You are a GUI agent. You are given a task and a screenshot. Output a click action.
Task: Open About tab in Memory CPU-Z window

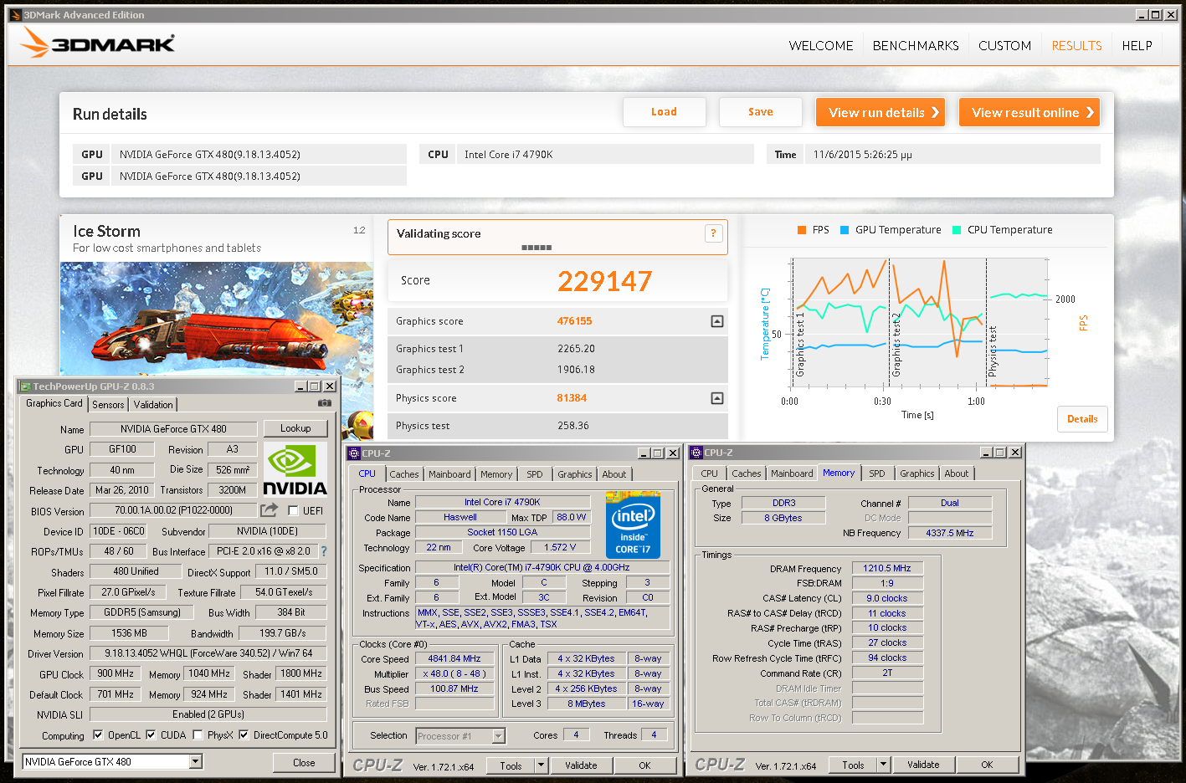point(956,473)
